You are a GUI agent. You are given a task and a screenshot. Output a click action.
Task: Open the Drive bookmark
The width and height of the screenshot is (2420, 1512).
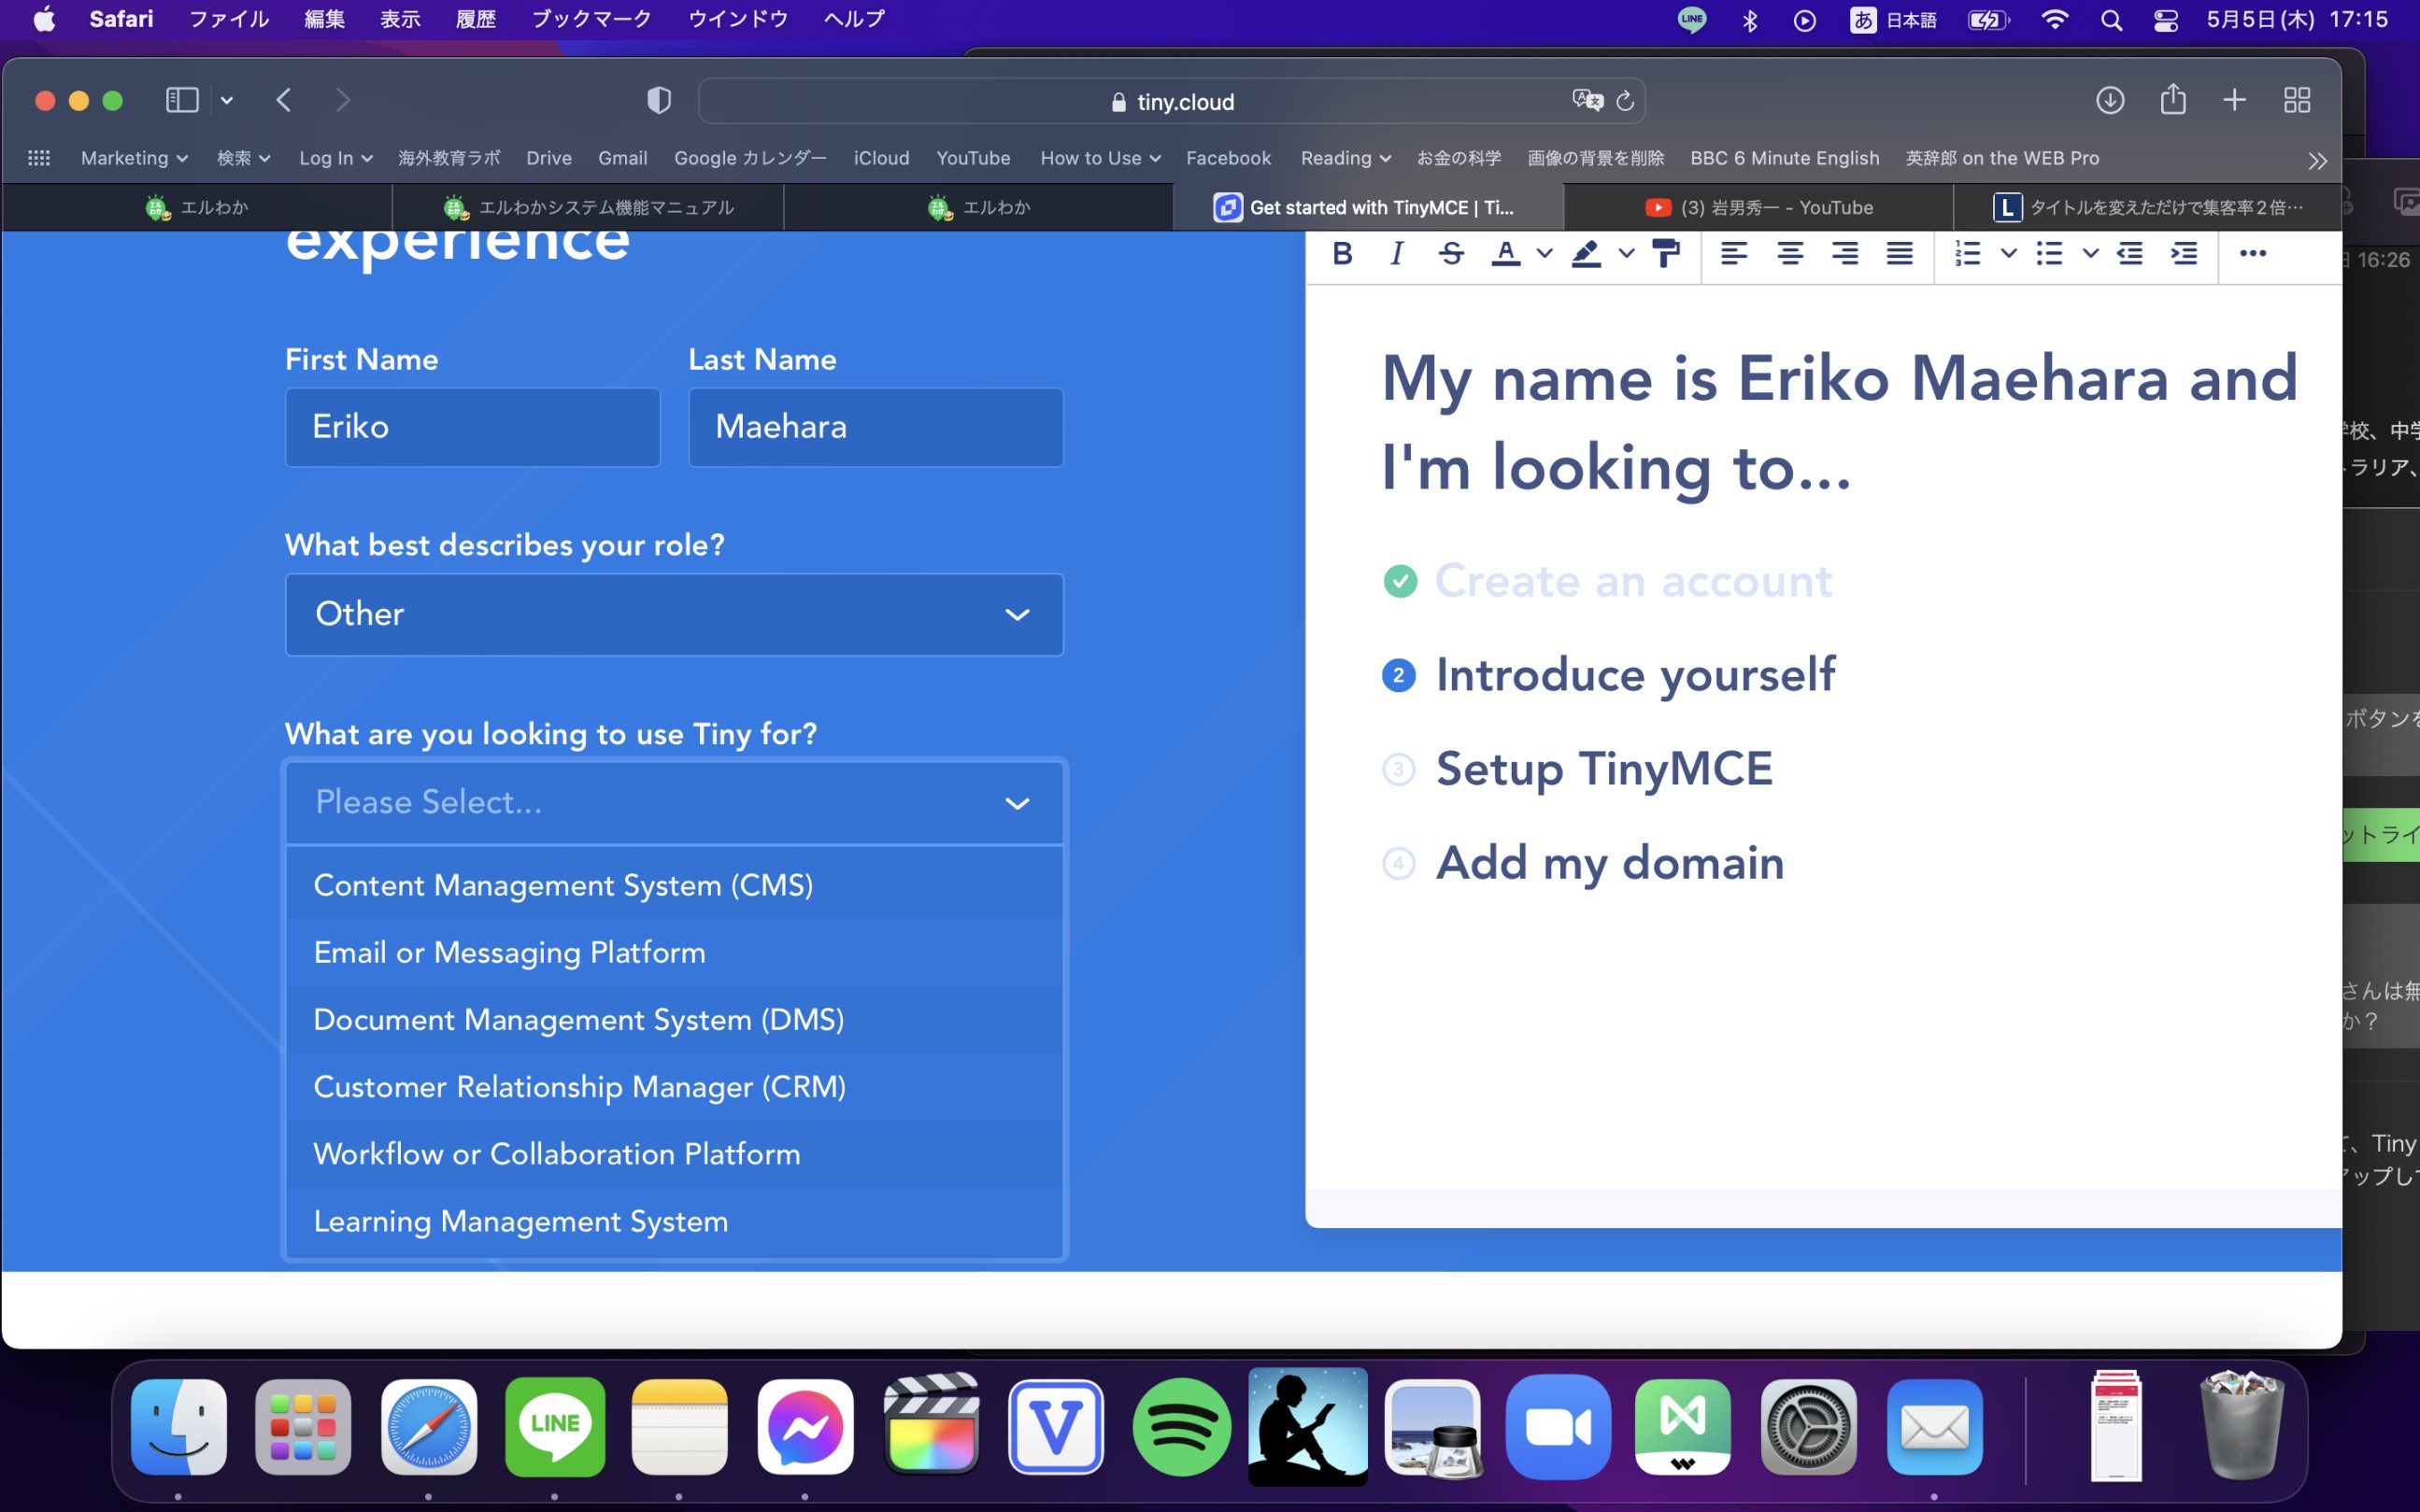tap(548, 158)
